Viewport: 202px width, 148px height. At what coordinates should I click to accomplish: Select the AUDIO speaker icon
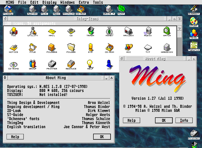(148, 32)
